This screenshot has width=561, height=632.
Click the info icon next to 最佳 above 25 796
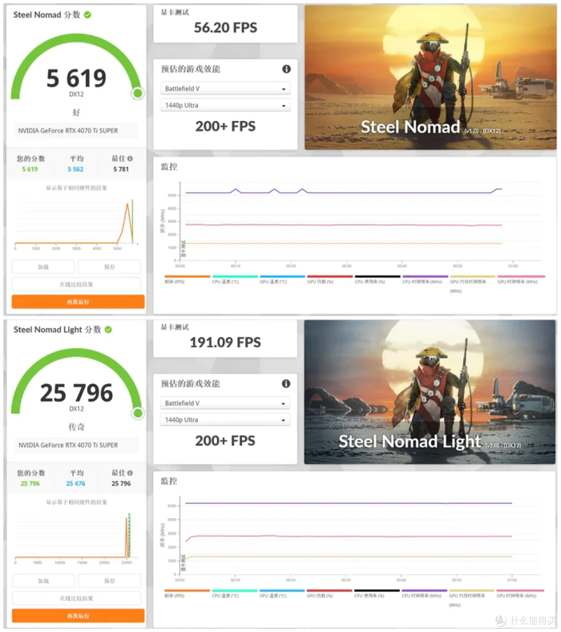pos(130,473)
